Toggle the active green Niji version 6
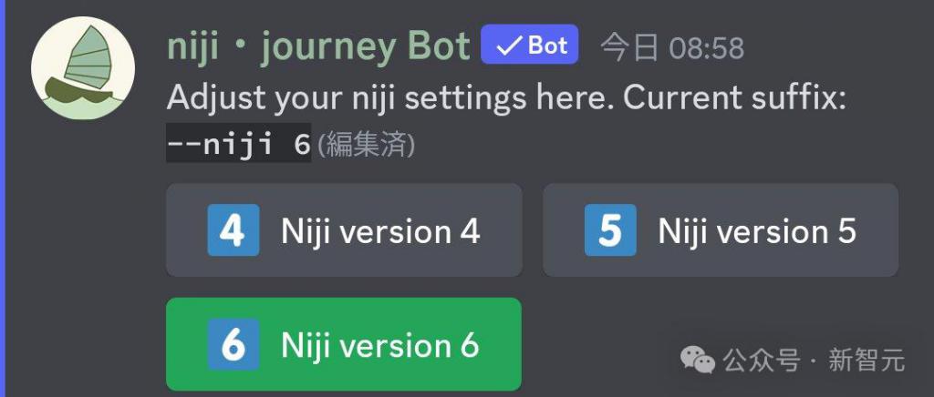The width and height of the screenshot is (934, 397). (344, 344)
